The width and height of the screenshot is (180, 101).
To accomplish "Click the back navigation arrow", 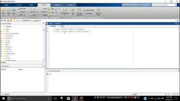I will click(x=2, y=20).
